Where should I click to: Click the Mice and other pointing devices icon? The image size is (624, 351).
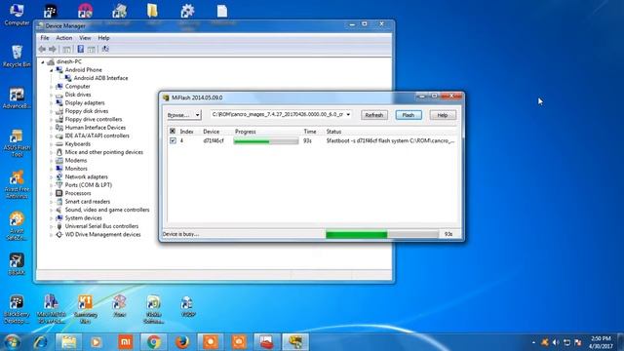click(x=59, y=152)
